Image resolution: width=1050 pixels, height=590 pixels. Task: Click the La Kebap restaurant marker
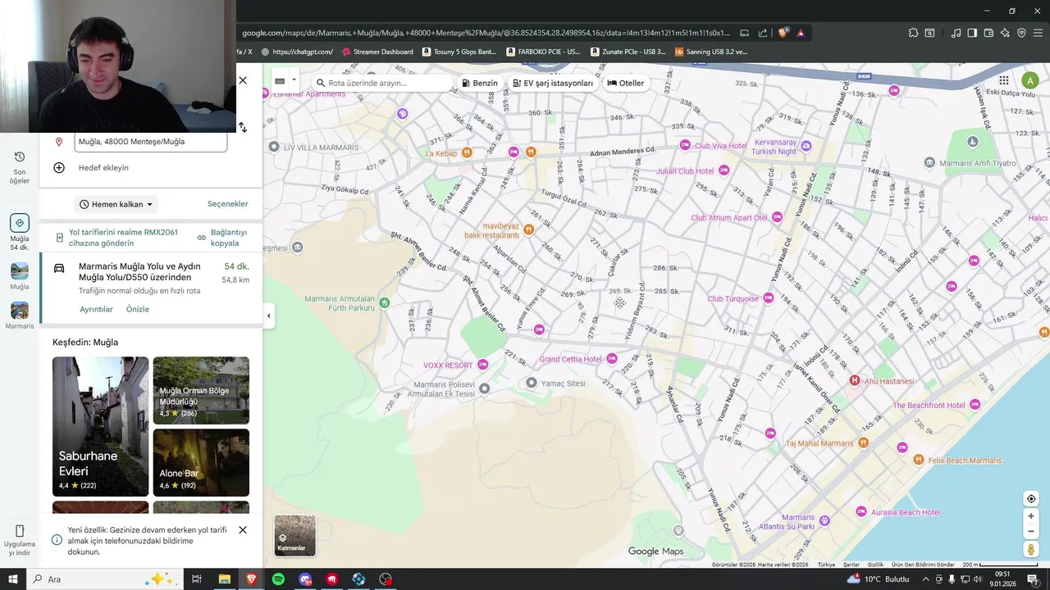[x=467, y=152]
